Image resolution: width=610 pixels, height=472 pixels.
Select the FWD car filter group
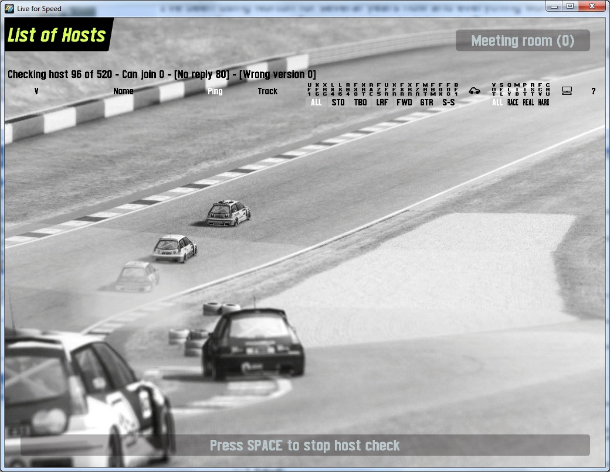tap(404, 102)
